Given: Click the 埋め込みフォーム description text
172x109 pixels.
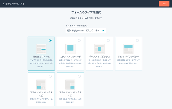Looking at the screenshot, I should [x=41, y=63].
